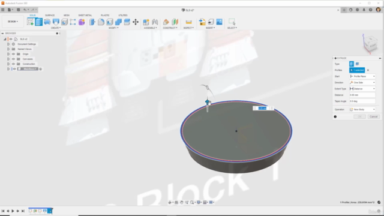Switch to the Sheet Metal tab
The height and width of the screenshot is (216, 384).
[85, 15]
